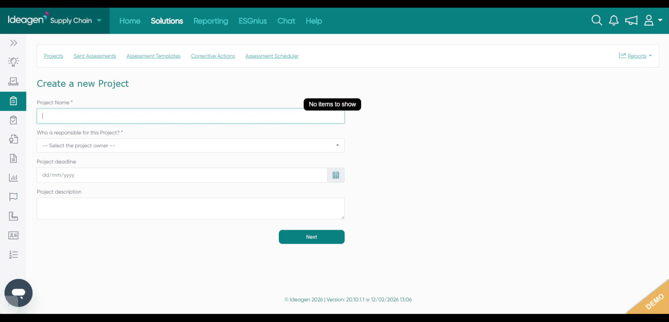Open the document page sidebar icon
The image size is (669, 322).
coord(13,159)
